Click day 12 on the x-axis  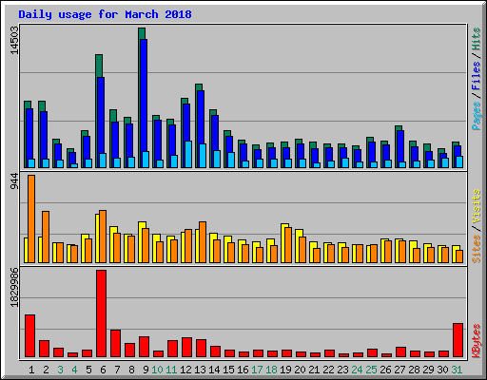185,370
